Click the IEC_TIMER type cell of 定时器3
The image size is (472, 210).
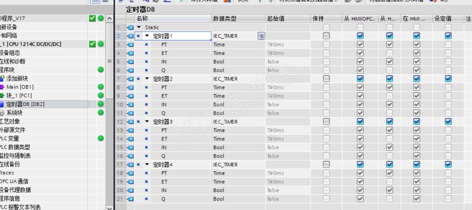[x=239, y=122]
